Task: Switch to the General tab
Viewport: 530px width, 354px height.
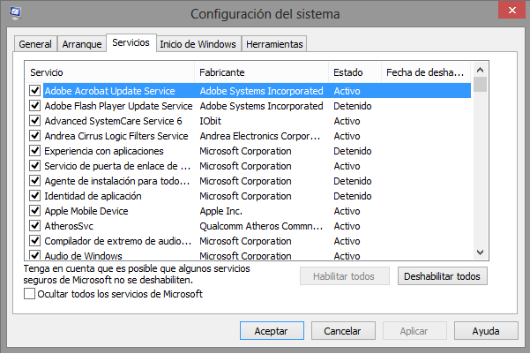Action: [x=35, y=44]
